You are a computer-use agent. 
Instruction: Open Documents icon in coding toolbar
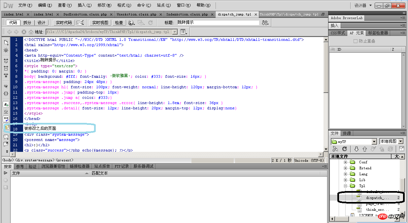coord(6,42)
